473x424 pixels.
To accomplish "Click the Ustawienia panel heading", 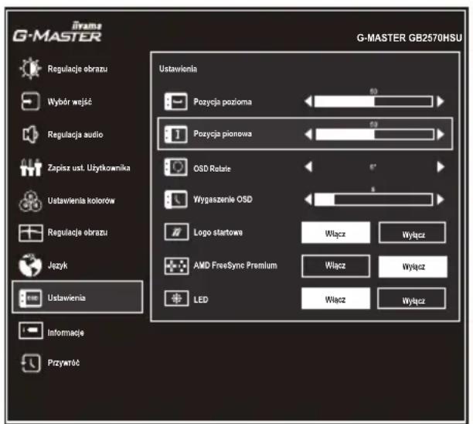I will pos(178,69).
